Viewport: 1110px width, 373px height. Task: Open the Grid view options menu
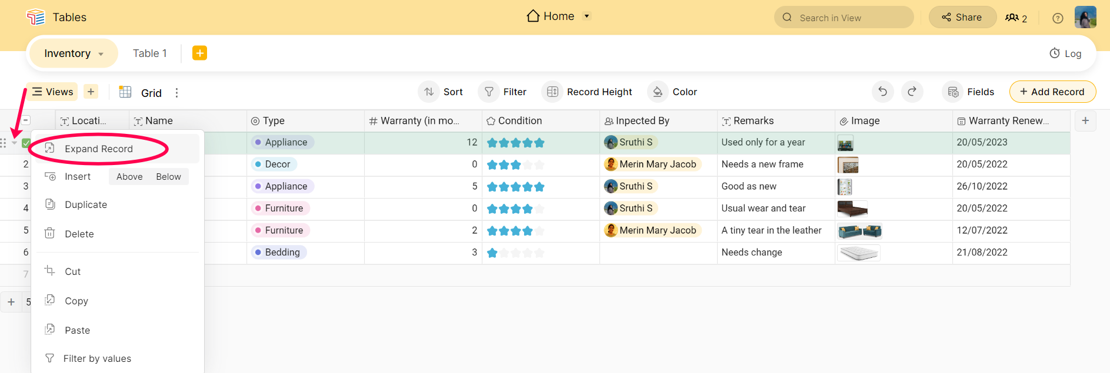click(x=176, y=93)
